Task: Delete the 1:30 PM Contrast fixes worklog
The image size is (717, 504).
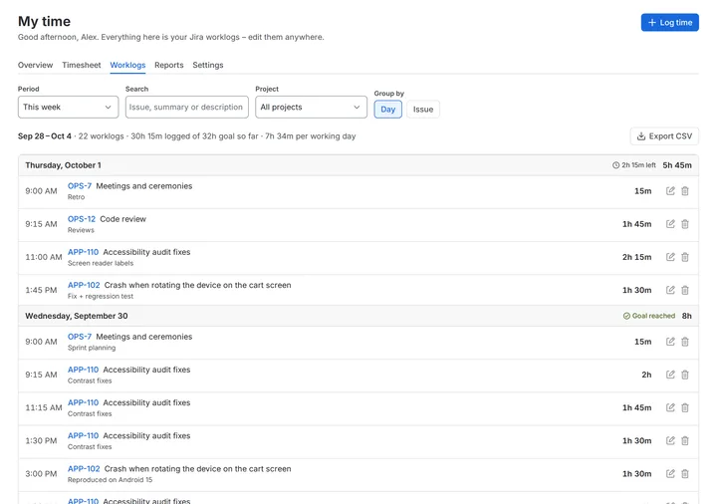Action: point(685,441)
